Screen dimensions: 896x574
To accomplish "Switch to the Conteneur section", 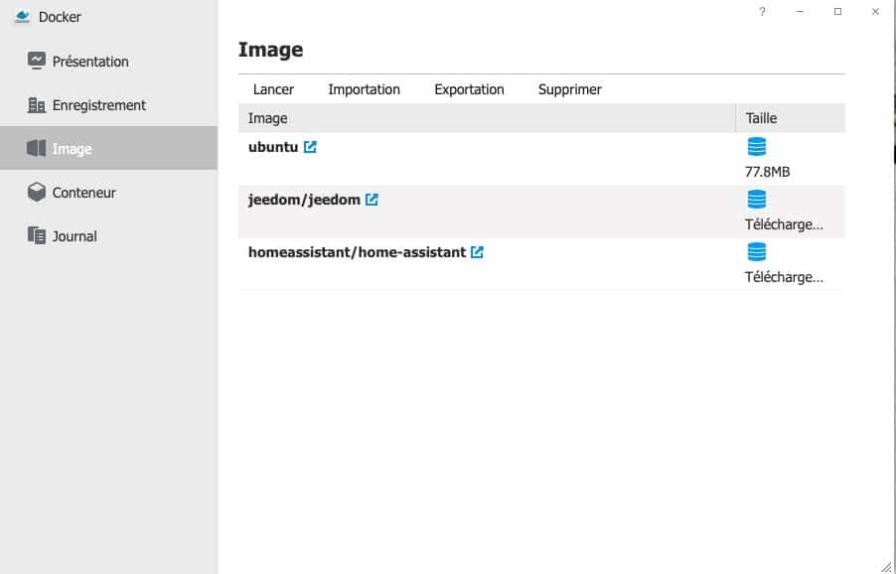I will click(108, 193).
